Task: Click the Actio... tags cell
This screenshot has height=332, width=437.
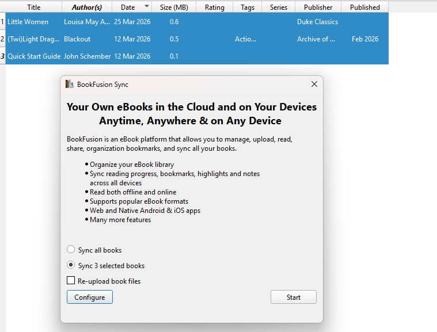Action: (x=248, y=39)
